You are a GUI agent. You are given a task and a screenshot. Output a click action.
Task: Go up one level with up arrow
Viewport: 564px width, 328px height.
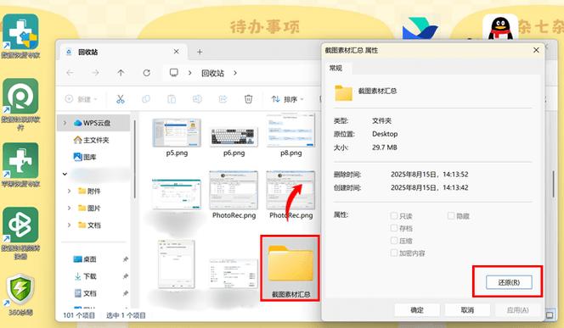121,73
